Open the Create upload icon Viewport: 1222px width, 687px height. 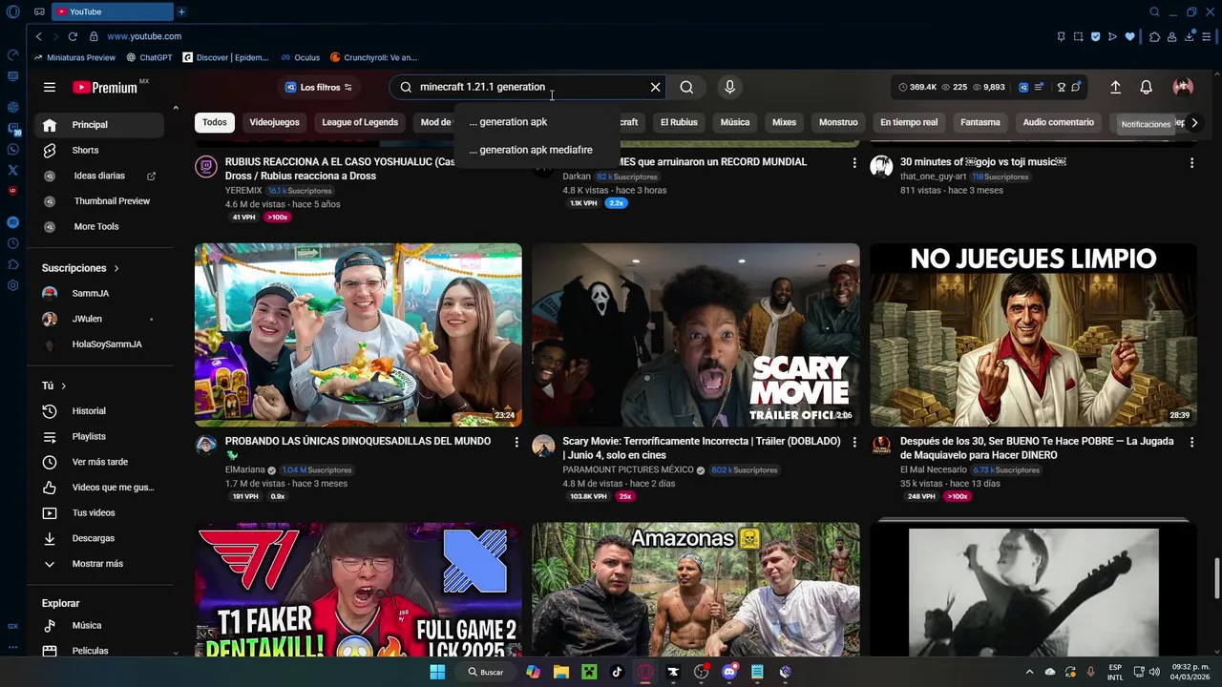(x=1115, y=87)
